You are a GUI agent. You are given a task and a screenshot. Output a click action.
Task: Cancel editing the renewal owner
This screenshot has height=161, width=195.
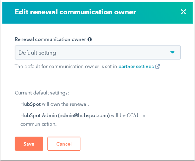[x=64, y=144]
